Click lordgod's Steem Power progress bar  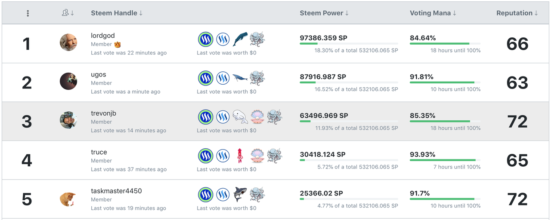349,43
